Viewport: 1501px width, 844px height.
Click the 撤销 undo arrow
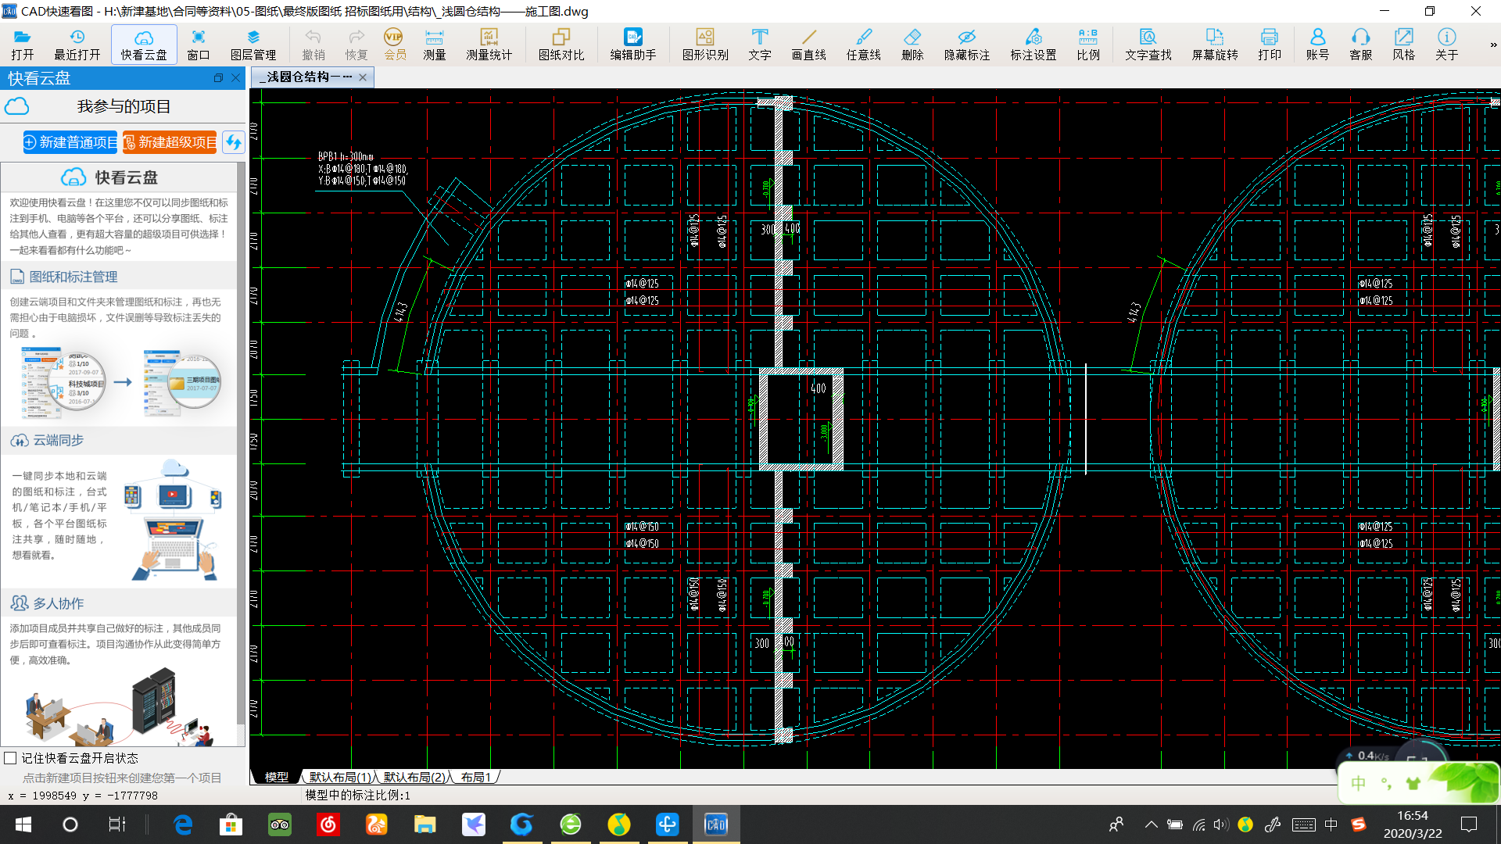coord(313,45)
